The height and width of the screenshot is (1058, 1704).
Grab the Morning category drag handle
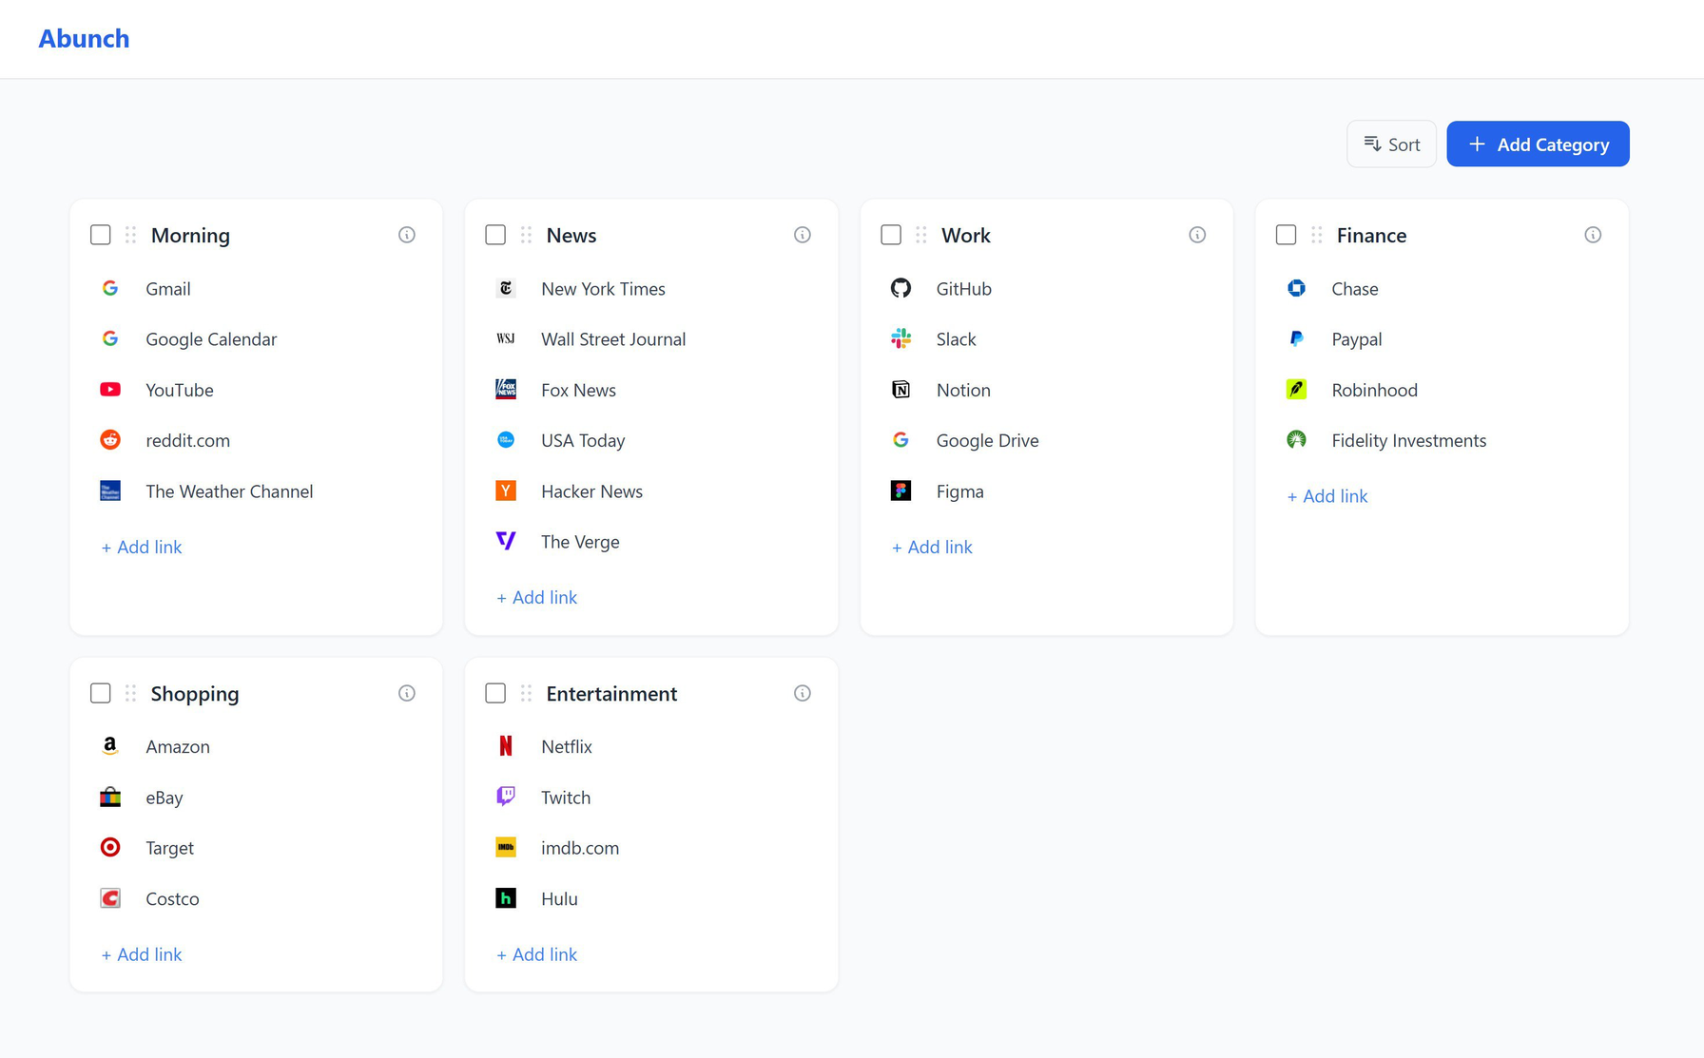coord(131,235)
